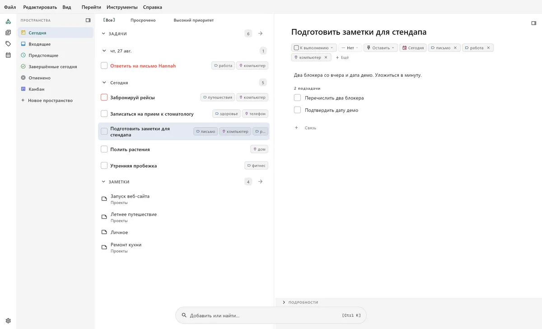Collapse the sidebar panel toggle next to ПРОСТРАНСТВА
The width and height of the screenshot is (542, 329).
[88, 20]
